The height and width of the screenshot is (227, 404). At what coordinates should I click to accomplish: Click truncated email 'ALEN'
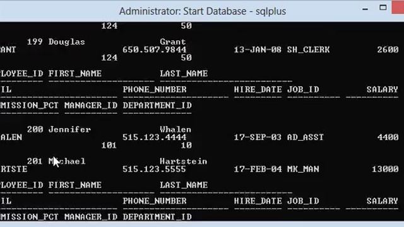pos(11,137)
